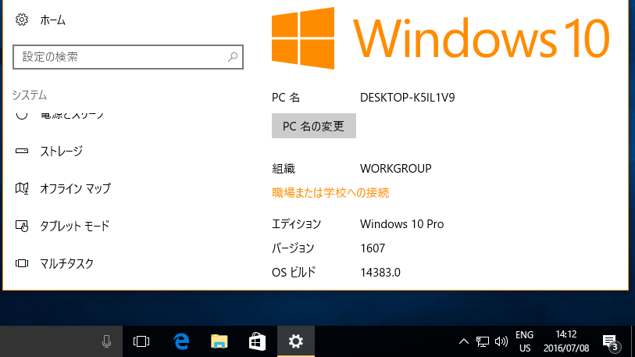The image size is (635, 357).
Task: Click the タブレット モード icon
Action: tap(21, 226)
